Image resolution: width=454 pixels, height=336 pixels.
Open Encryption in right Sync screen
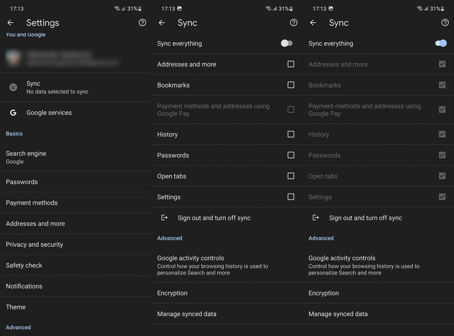[379, 293]
